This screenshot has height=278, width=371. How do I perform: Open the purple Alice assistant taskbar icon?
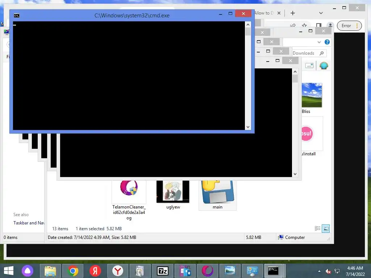(28, 271)
